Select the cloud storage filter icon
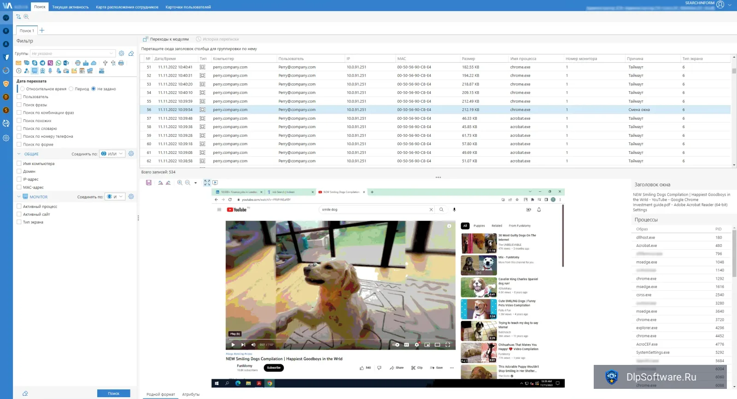This screenshot has width=737, height=399. tap(94, 63)
